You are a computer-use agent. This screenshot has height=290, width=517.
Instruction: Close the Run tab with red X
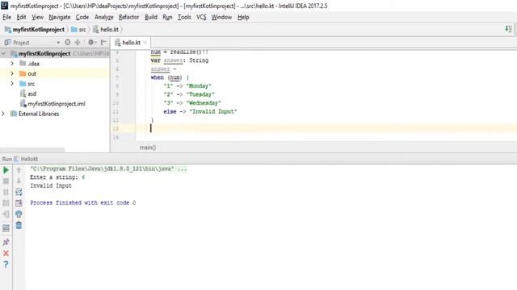pyautogui.click(x=6, y=253)
